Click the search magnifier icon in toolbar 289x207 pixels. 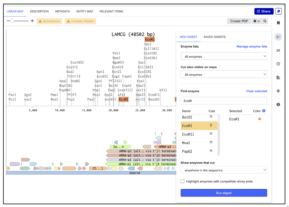[x=265, y=21]
